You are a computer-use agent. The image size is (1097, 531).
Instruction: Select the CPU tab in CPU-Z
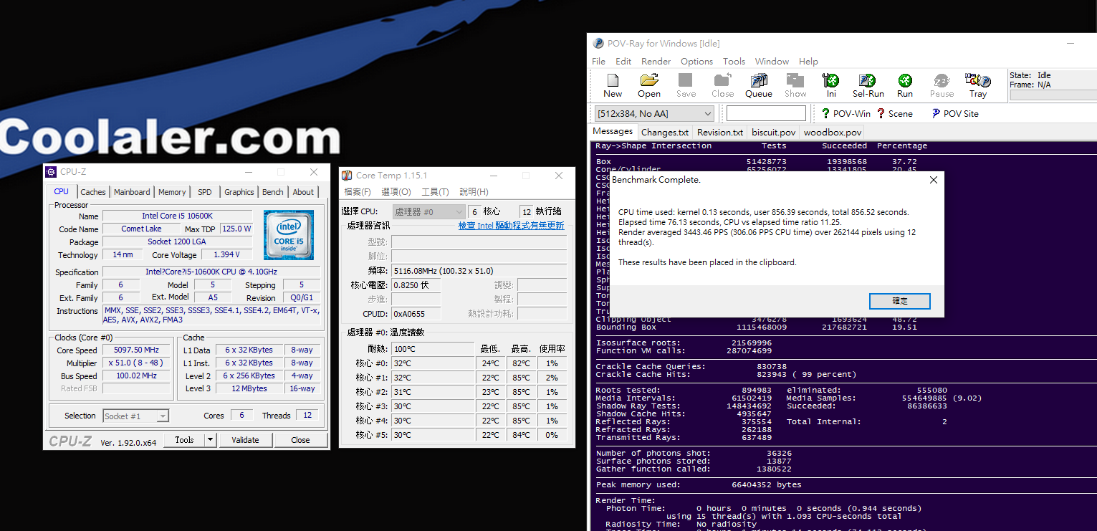pos(62,191)
